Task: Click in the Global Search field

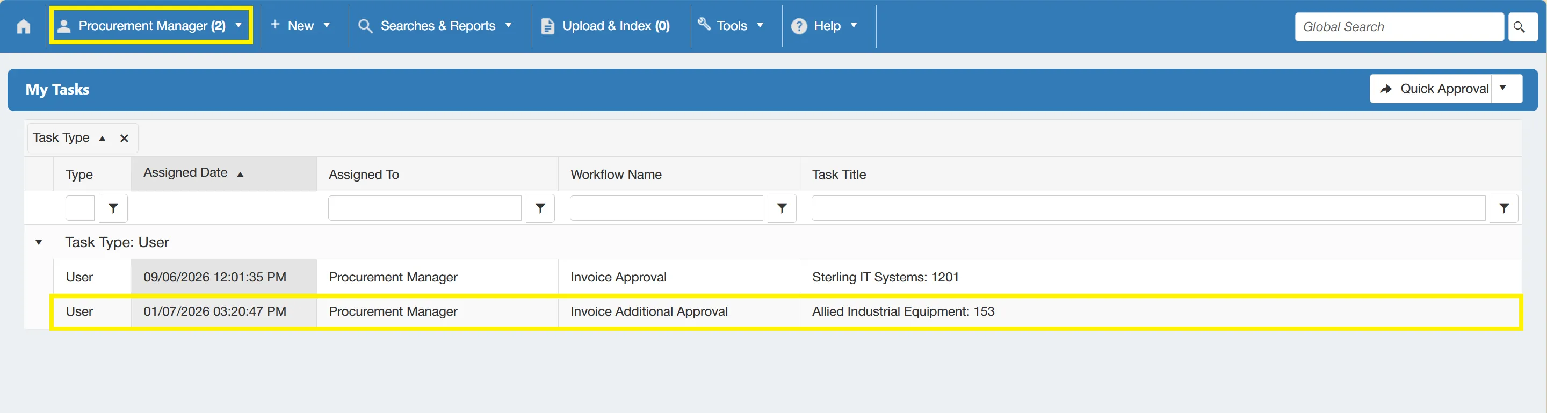Action: (x=1398, y=27)
